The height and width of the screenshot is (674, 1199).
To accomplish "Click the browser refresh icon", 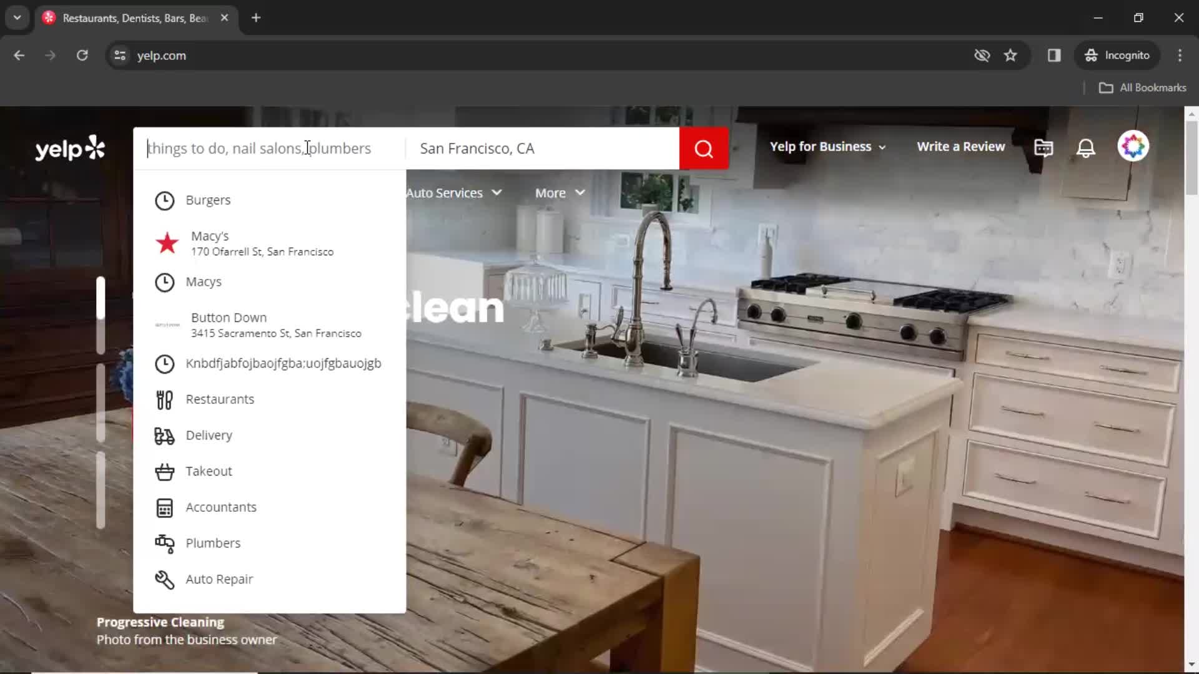I will click(x=82, y=55).
